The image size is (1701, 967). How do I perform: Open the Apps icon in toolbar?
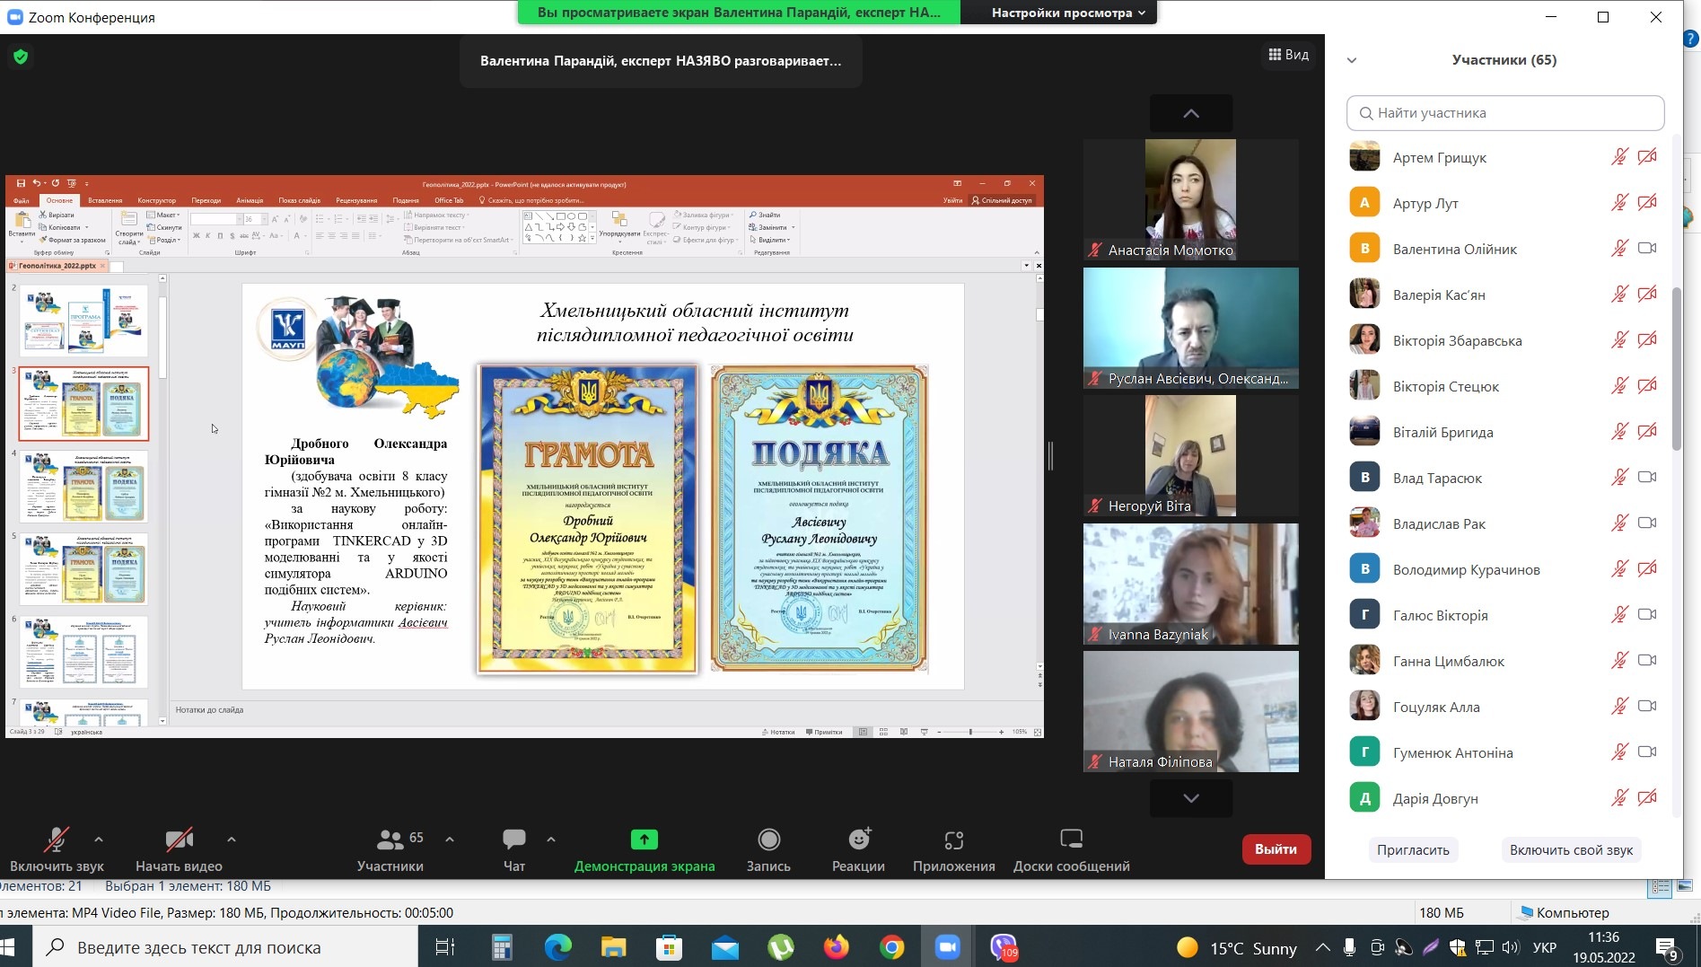click(x=953, y=840)
